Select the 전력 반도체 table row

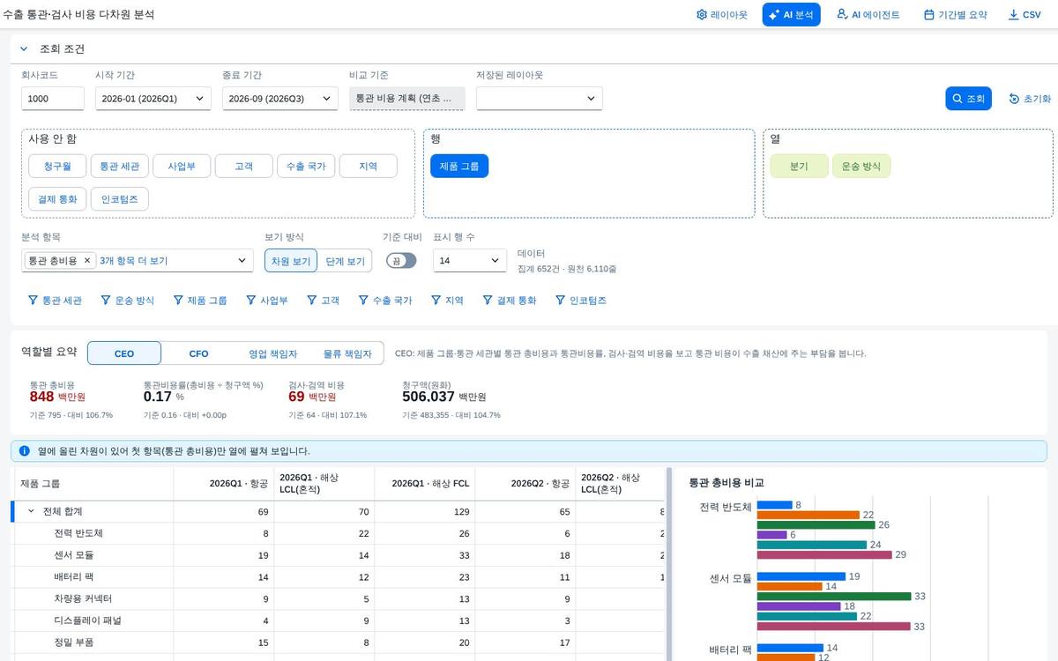[338, 533]
